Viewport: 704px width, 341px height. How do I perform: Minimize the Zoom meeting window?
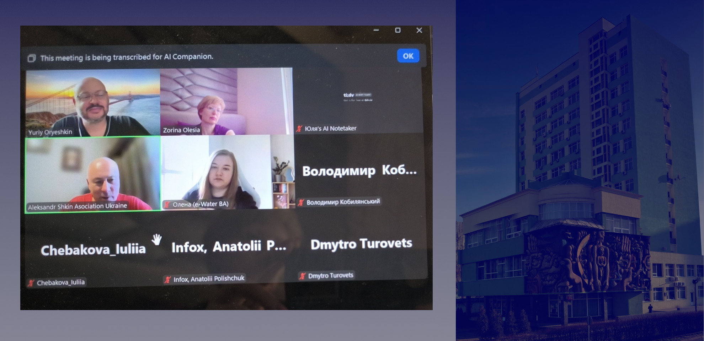coord(376,30)
